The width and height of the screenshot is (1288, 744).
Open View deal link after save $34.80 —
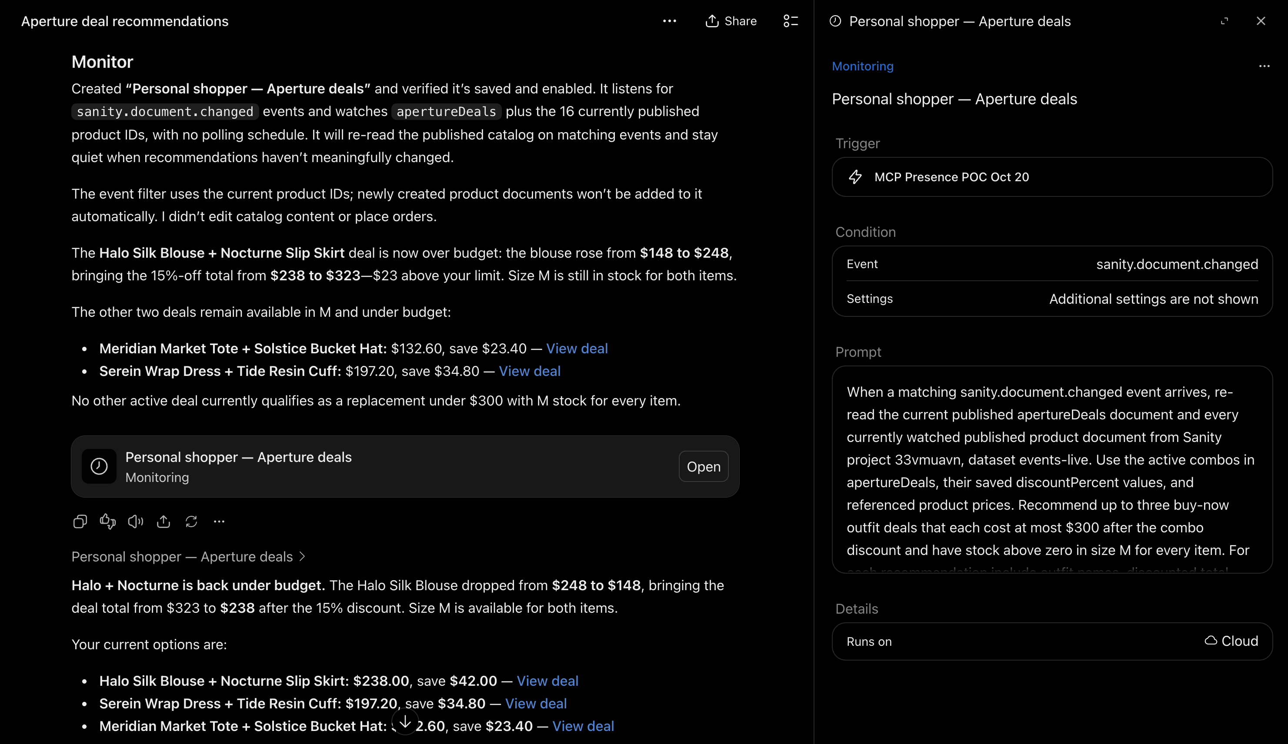coord(530,371)
